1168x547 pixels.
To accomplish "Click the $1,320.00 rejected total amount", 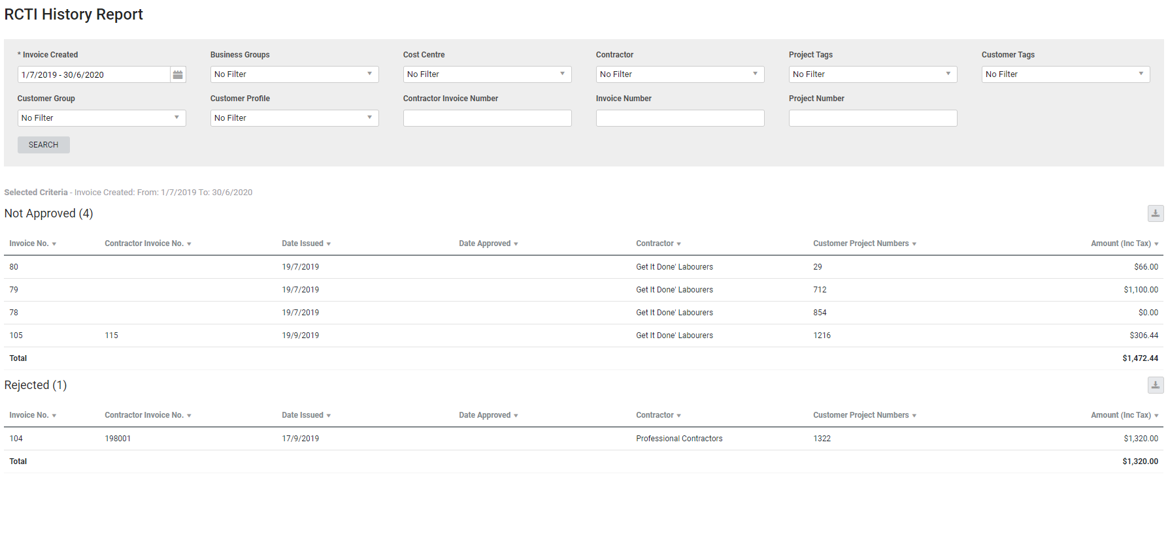I will coord(1140,461).
